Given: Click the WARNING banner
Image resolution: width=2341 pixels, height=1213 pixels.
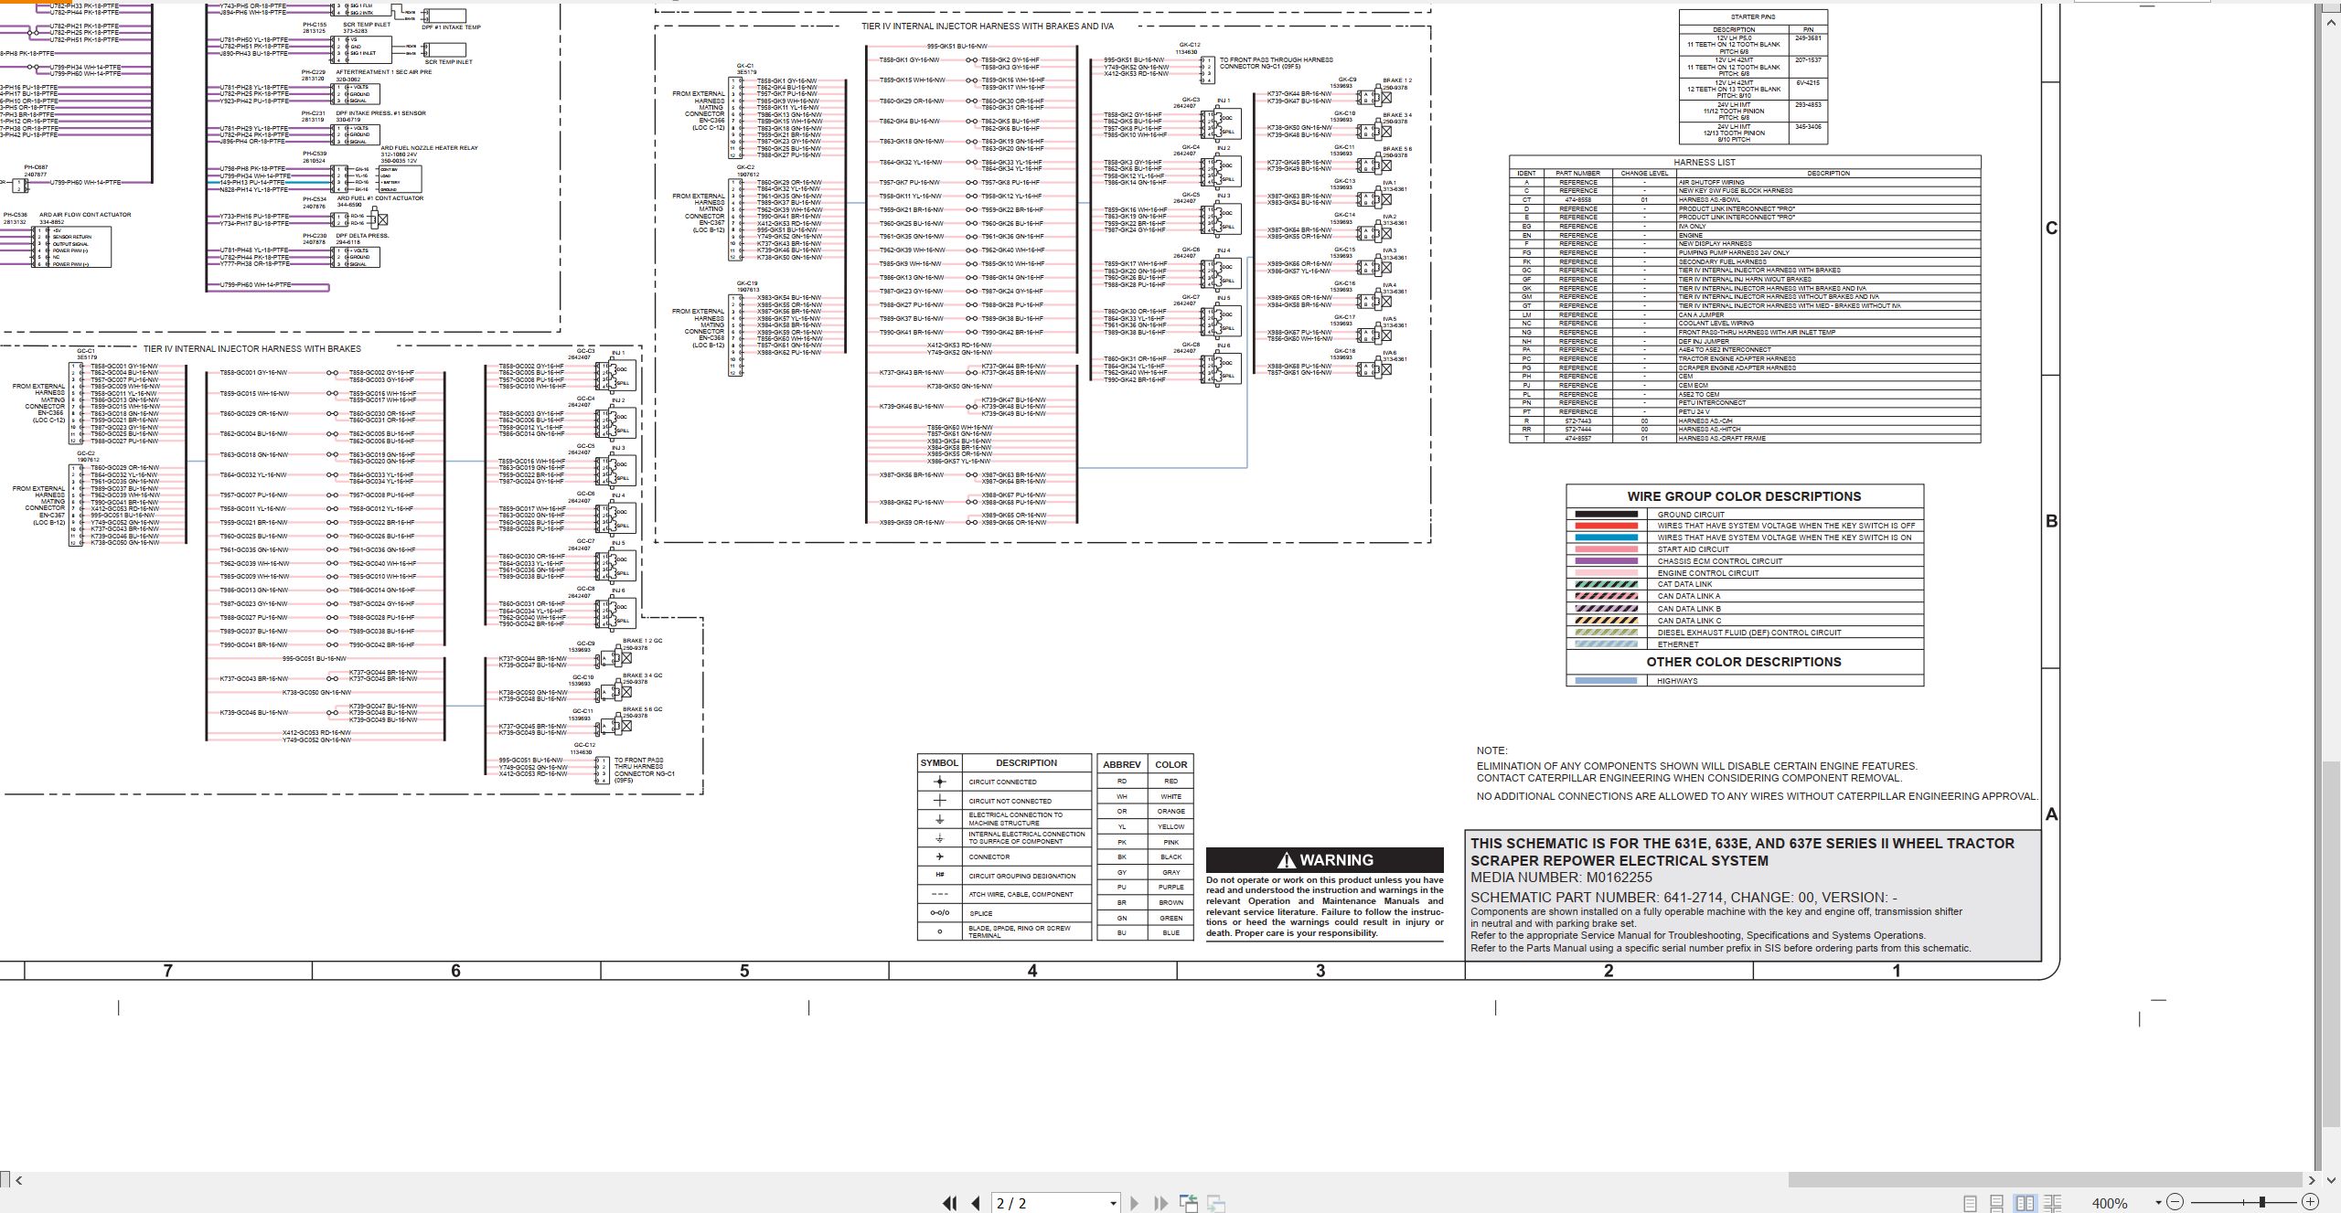Looking at the screenshot, I should 1324,860.
